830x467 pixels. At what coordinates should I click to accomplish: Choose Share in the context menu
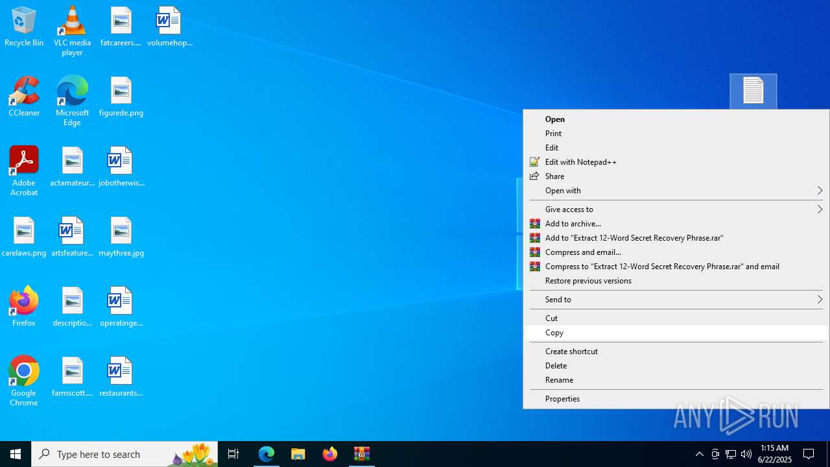point(676,176)
